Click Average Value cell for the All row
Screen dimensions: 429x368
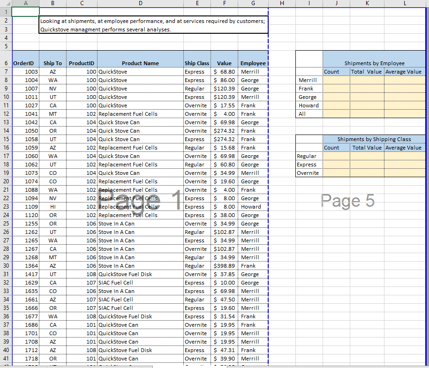click(x=405, y=114)
